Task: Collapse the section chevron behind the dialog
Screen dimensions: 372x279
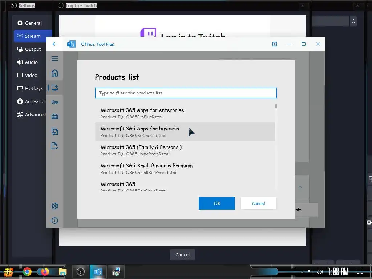Action: (300, 187)
